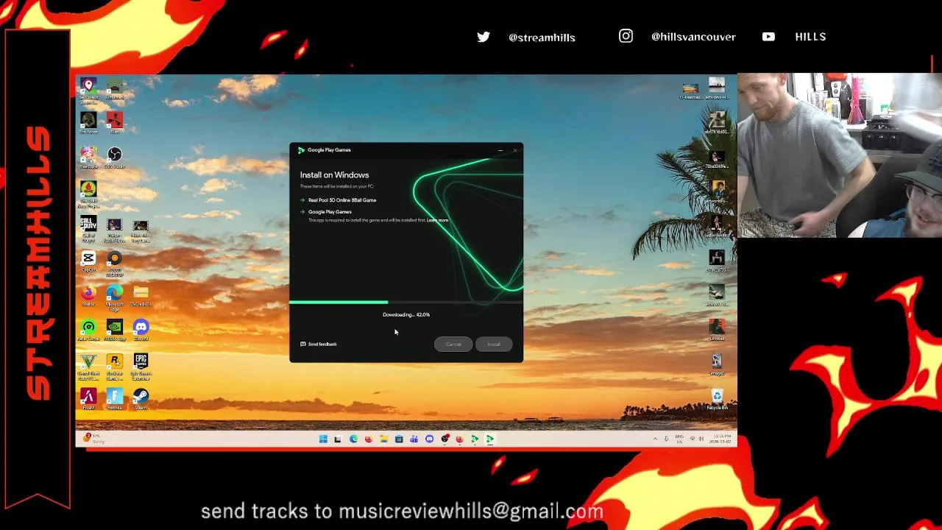The image size is (942, 530).
Task: Open The Forest desktop shortcut
Action: pyautogui.click(x=88, y=122)
